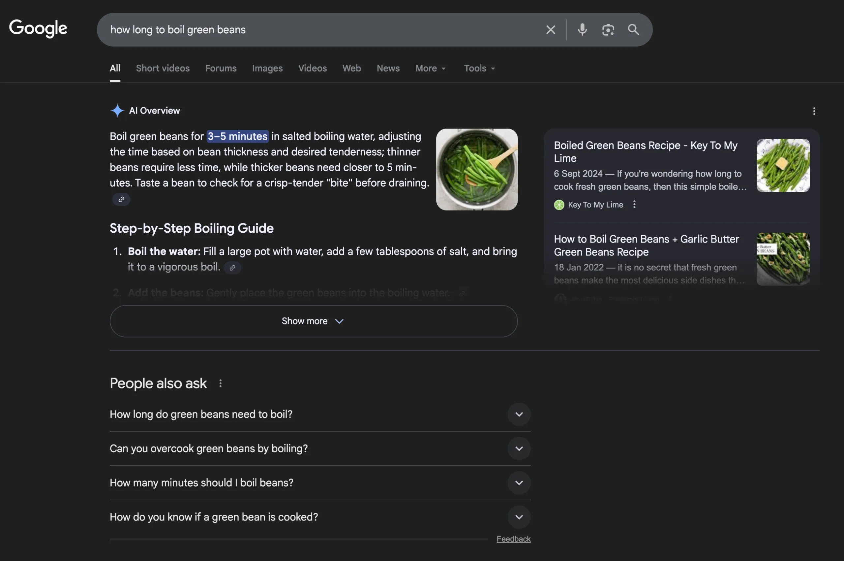Open the source link icon under the first paragraph
The width and height of the screenshot is (844, 561).
(121, 199)
